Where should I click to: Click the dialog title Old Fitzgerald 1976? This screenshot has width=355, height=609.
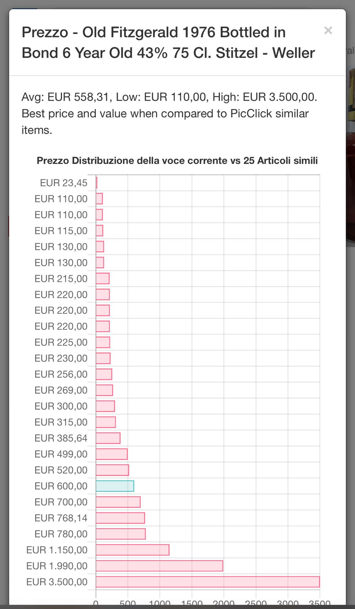[168, 43]
